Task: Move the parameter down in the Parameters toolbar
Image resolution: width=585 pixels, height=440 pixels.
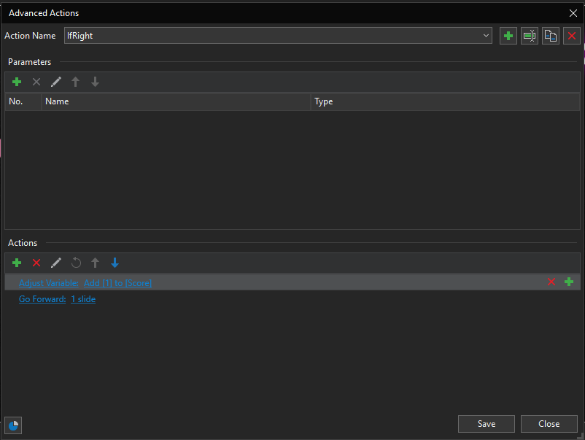Action: [95, 82]
